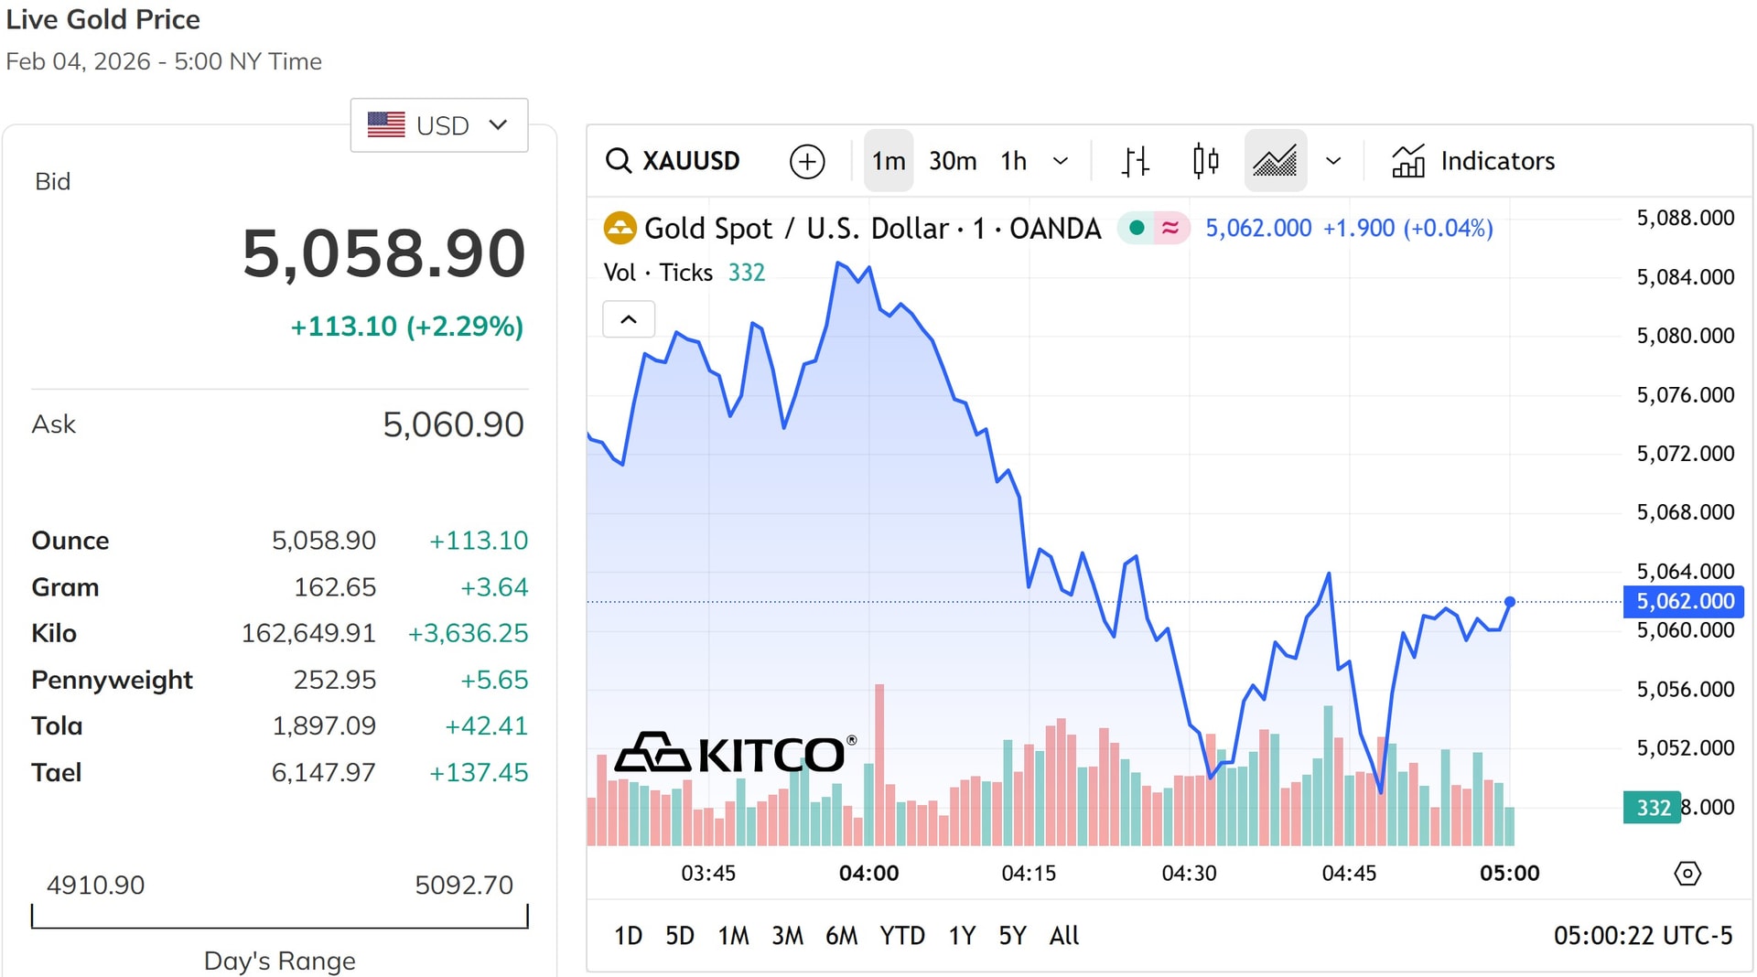Select the candlestick chart style icon
Screen dimensions: 1757x977
tap(1205, 161)
